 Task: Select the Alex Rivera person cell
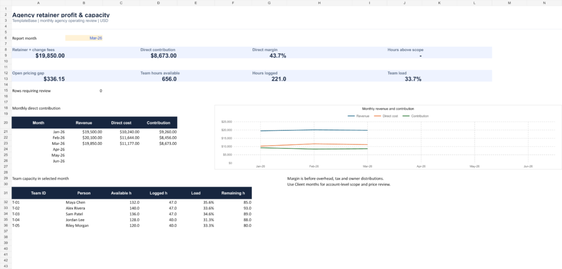(84, 208)
